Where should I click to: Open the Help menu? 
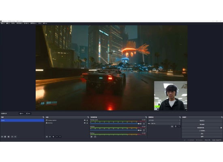45,23
